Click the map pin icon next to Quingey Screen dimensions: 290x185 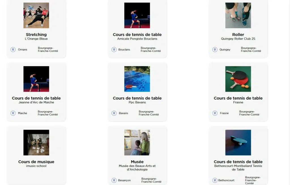point(215,50)
